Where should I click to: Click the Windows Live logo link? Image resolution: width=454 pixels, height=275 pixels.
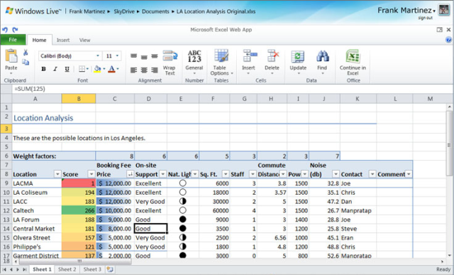[x=33, y=11]
